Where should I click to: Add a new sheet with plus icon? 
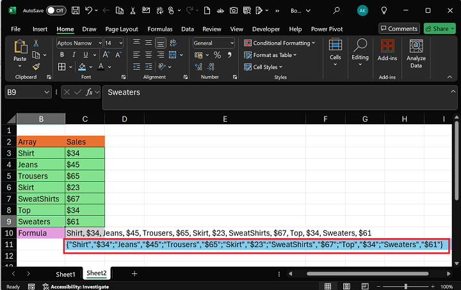pyautogui.click(x=134, y=273)
